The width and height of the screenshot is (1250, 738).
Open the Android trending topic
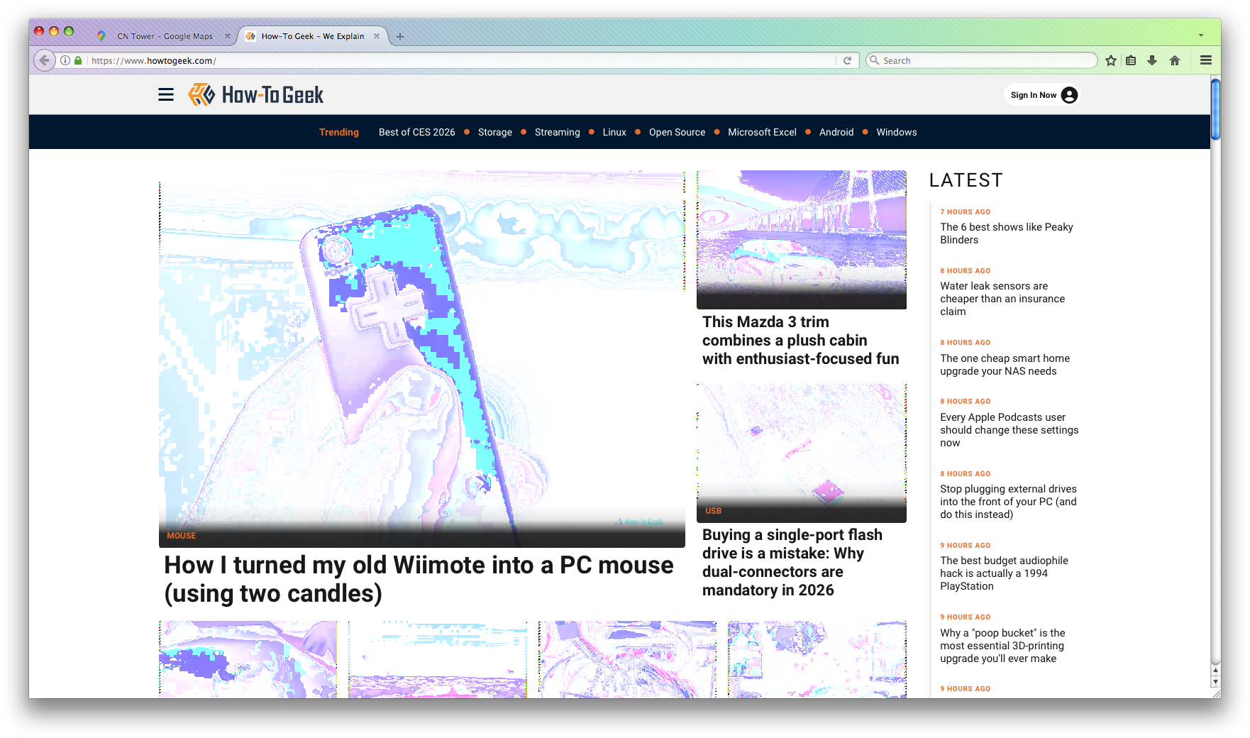pyautogui.click(x=836, y=132)
